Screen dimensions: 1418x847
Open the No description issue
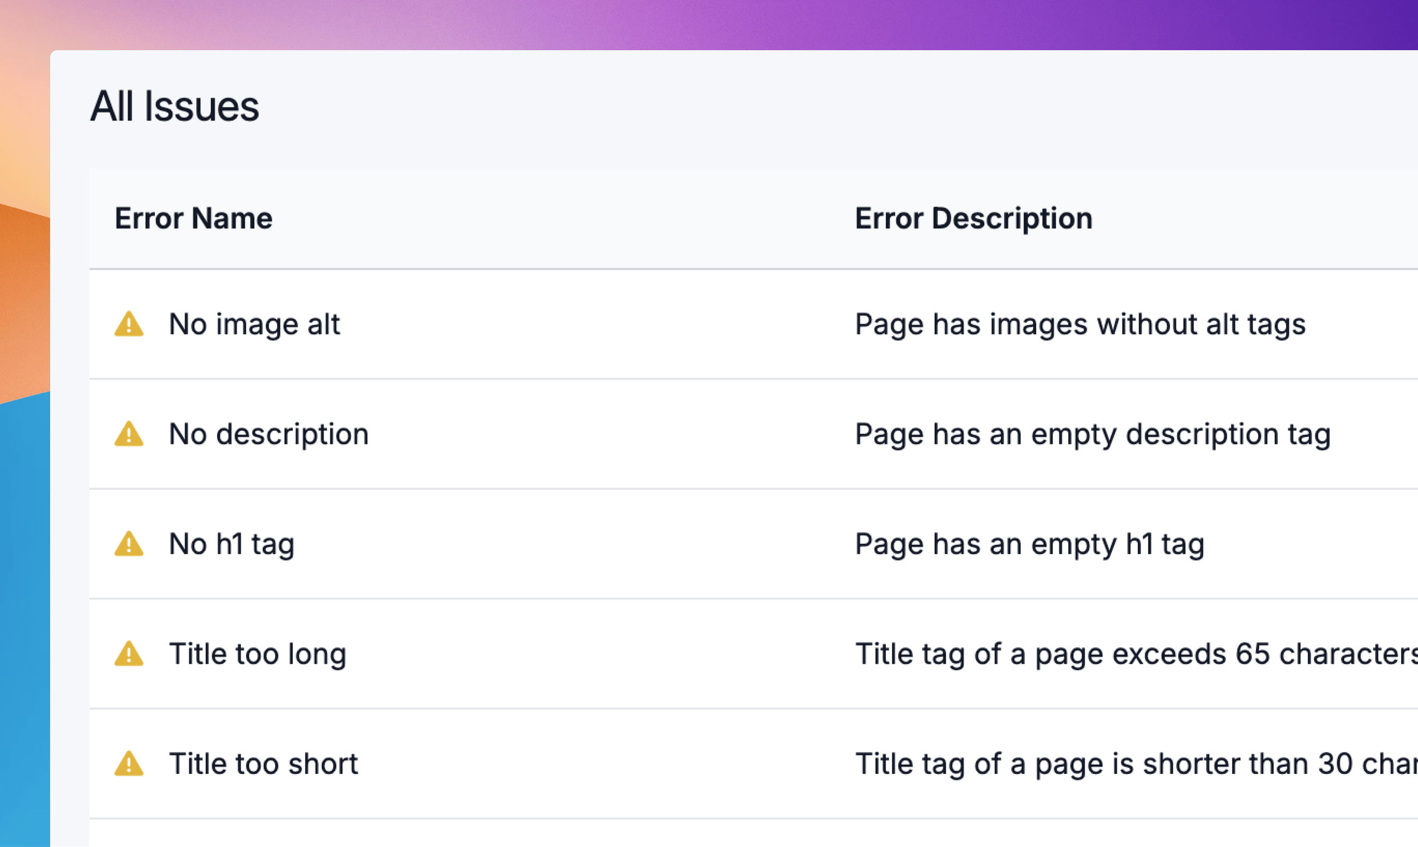[x=269, y=434]
